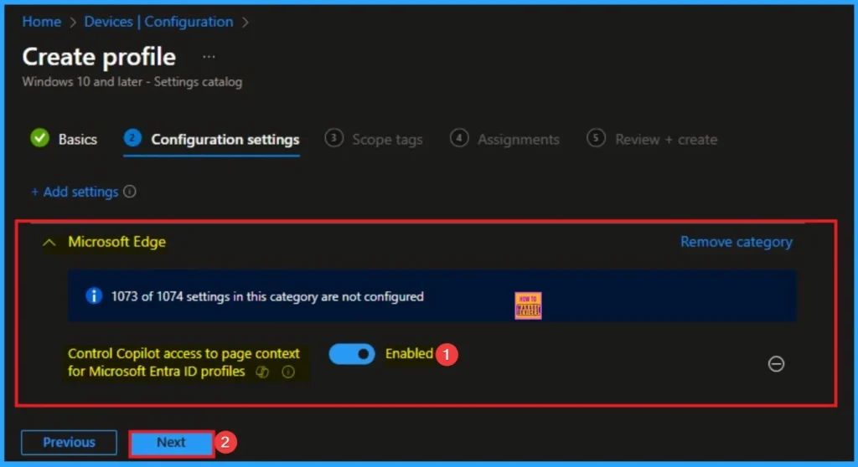Viewport: 858px width, 467px height.
Task: Click the 1073 of 1074 settings message
Action: coord(267,296)
